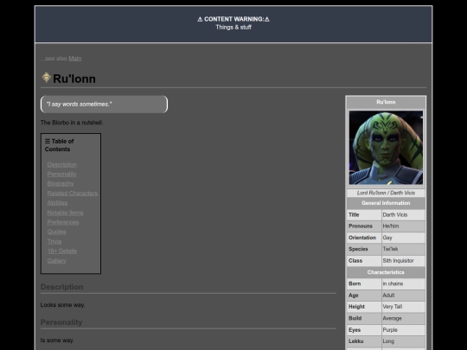
Task: Click the Personality section heading
Action: point(61,322)
